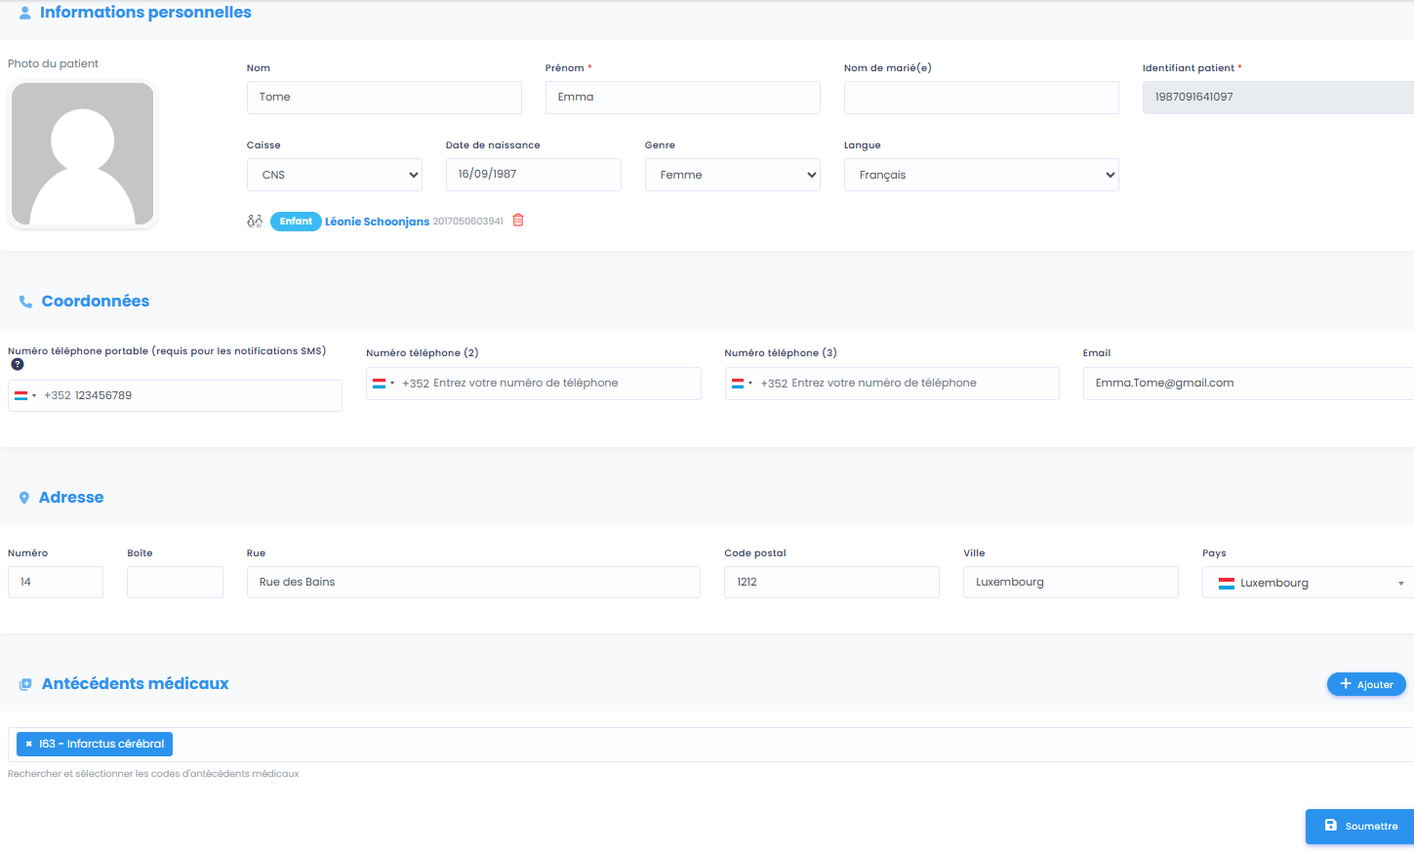Remove the I63 Infarctus cérébral tag

click(x=29, y=744)
